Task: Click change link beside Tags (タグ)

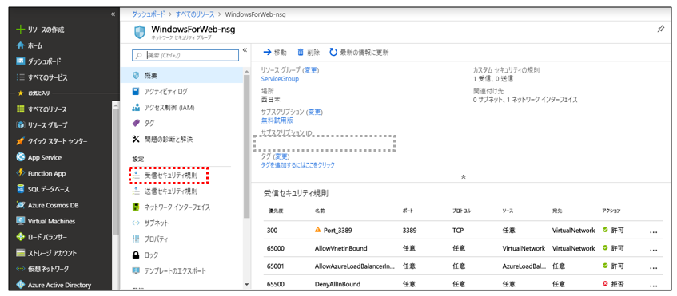Action: pyautogui.click(x=281, y=156)
